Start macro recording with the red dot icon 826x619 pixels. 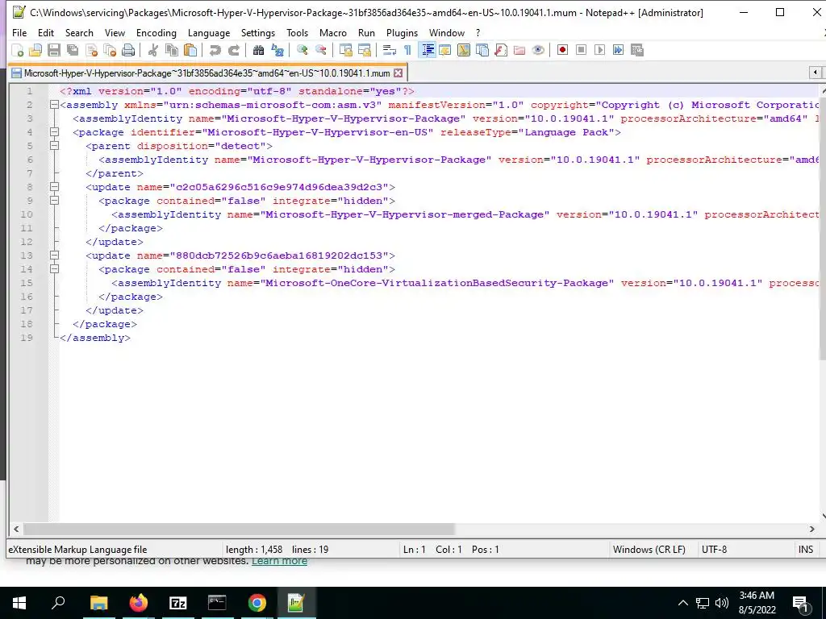tap(562, 50)
